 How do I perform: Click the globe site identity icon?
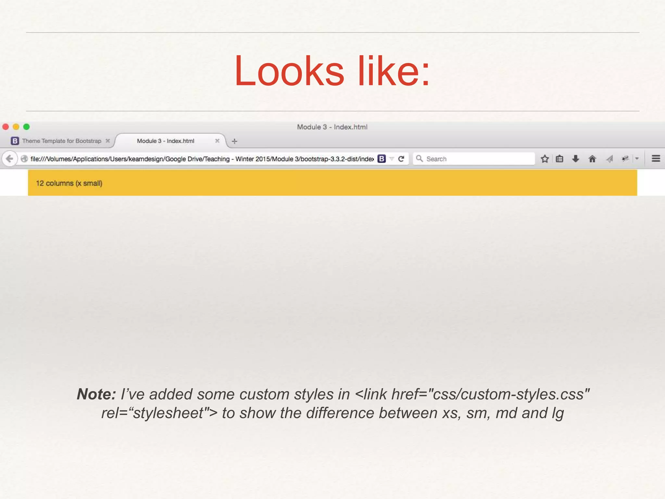(x=24, y=159)
